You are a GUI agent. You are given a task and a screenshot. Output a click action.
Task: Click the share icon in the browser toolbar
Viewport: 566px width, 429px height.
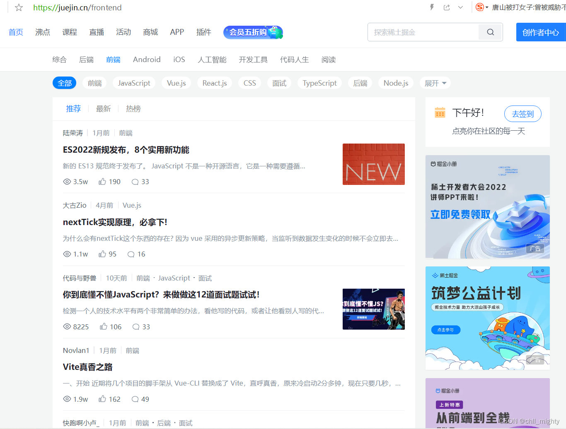click(446, 7)
